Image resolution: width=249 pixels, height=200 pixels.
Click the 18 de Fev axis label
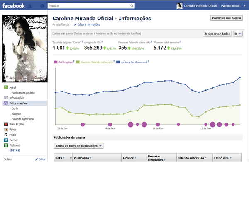click(x=205, y=128)
